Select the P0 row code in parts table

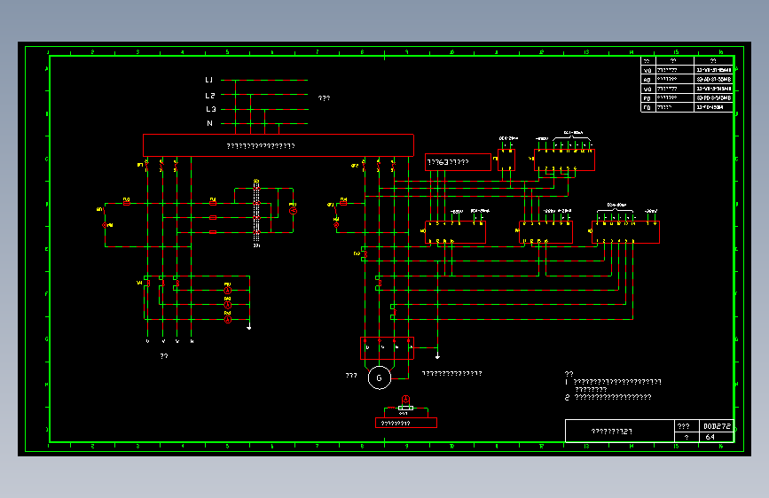tap(647, 98)
